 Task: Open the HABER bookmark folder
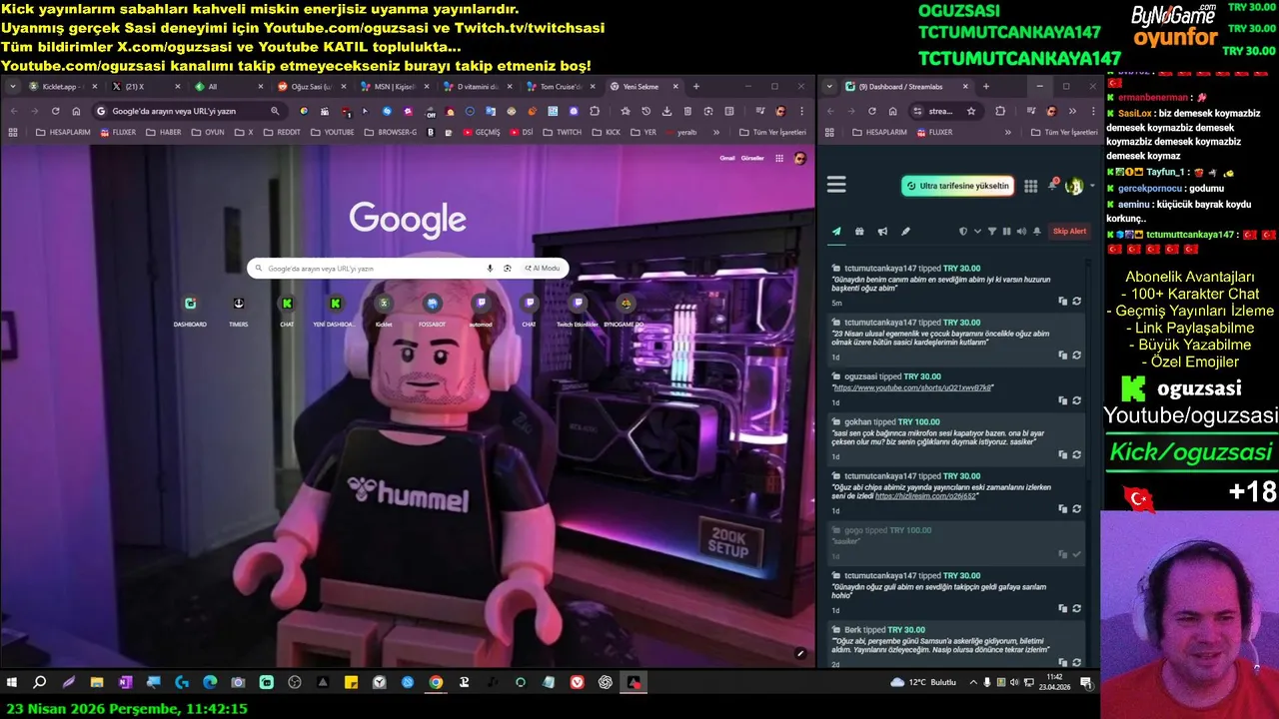tap(165, 132)
